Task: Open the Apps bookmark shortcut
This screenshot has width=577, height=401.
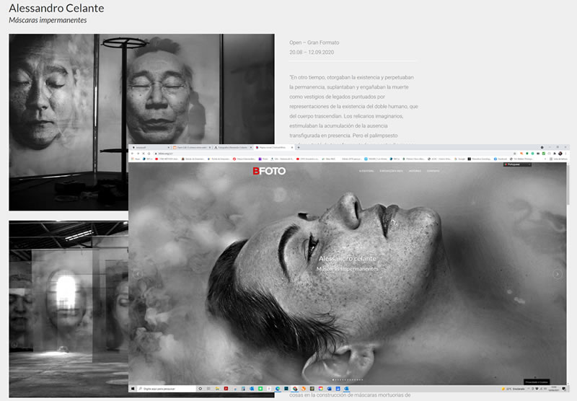Action: click(136, 159)
